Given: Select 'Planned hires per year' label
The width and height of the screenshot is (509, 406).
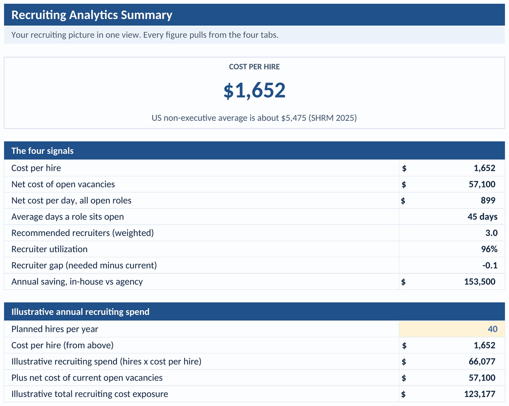Looking at the screenshot, I should point(55,329).
